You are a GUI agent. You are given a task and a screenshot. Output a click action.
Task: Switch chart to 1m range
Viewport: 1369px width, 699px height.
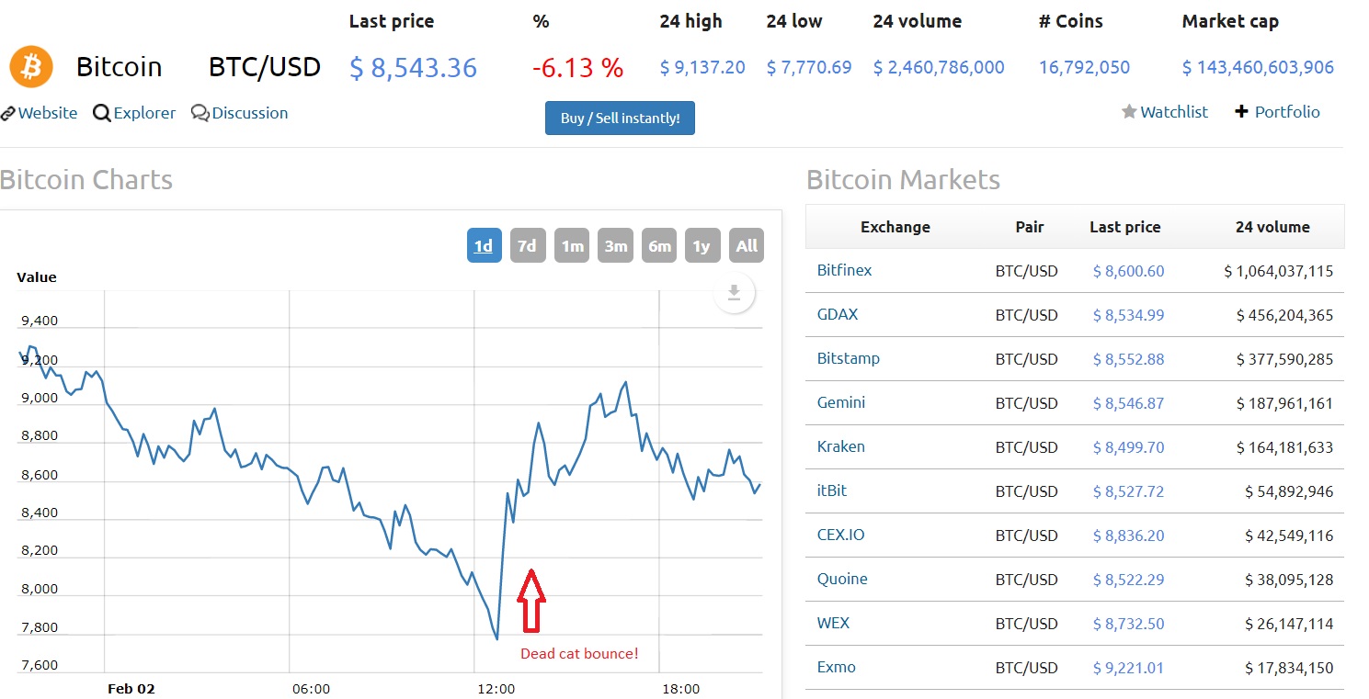(x=572, y=245)
